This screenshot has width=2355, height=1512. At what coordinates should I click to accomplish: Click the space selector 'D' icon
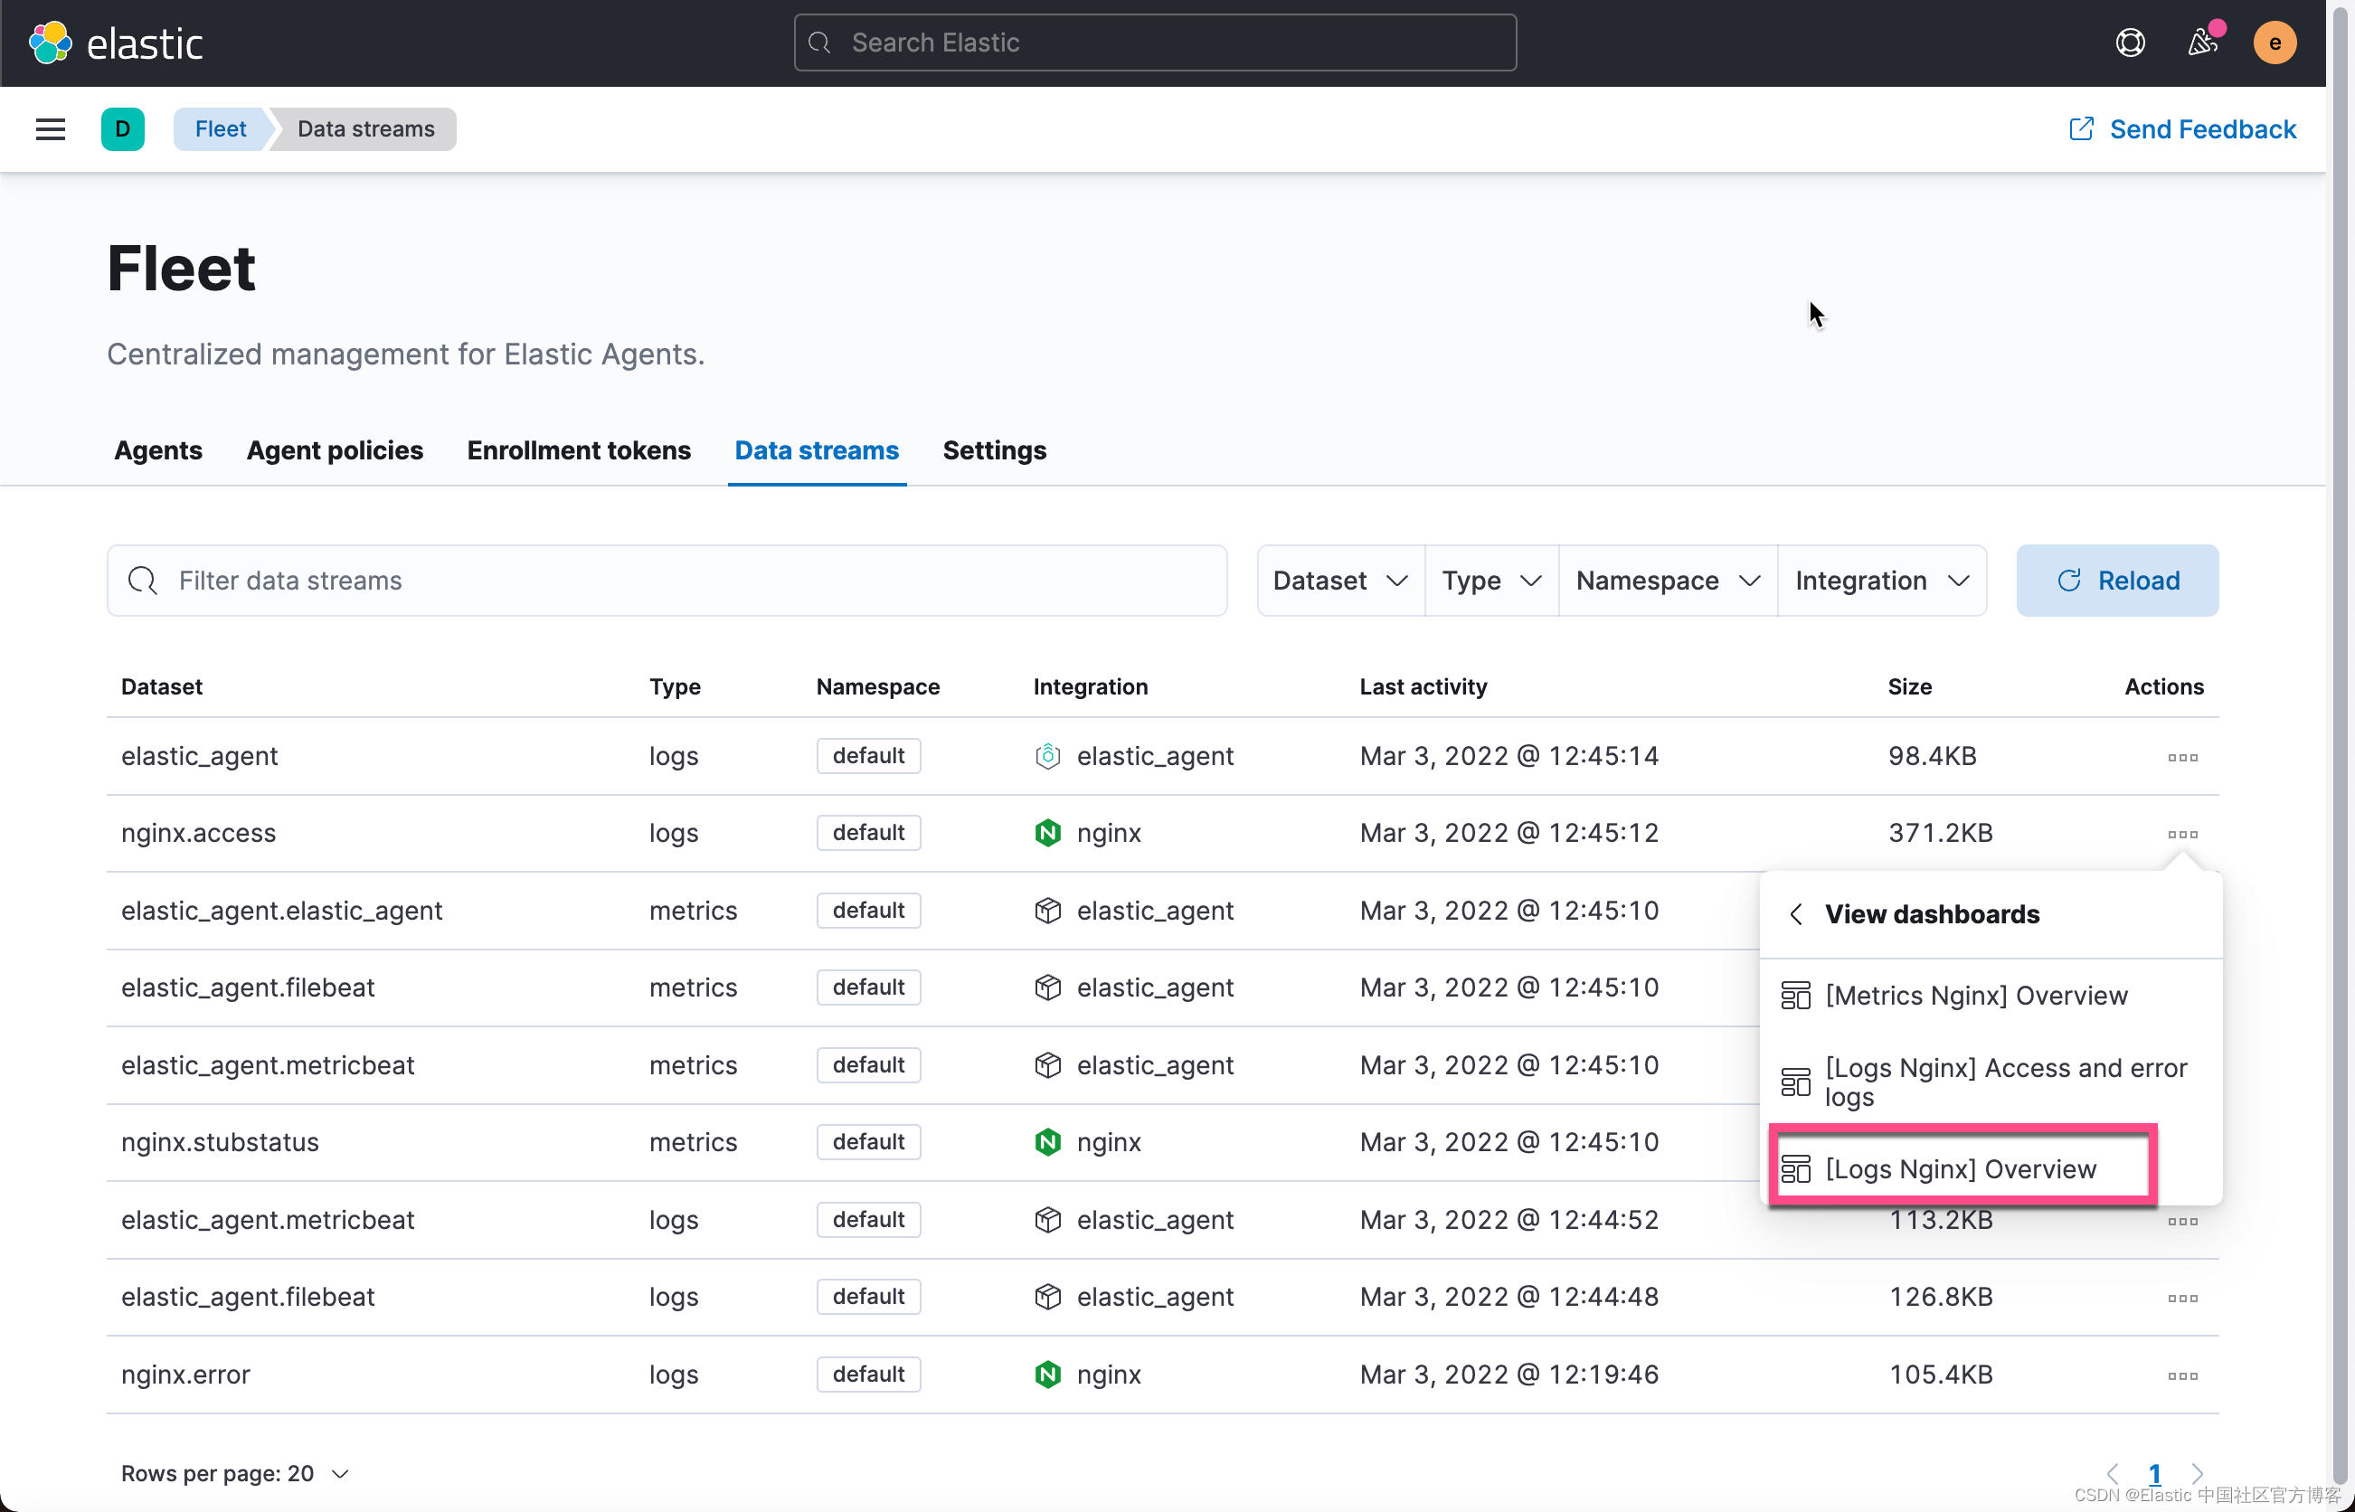pos(123,128)
